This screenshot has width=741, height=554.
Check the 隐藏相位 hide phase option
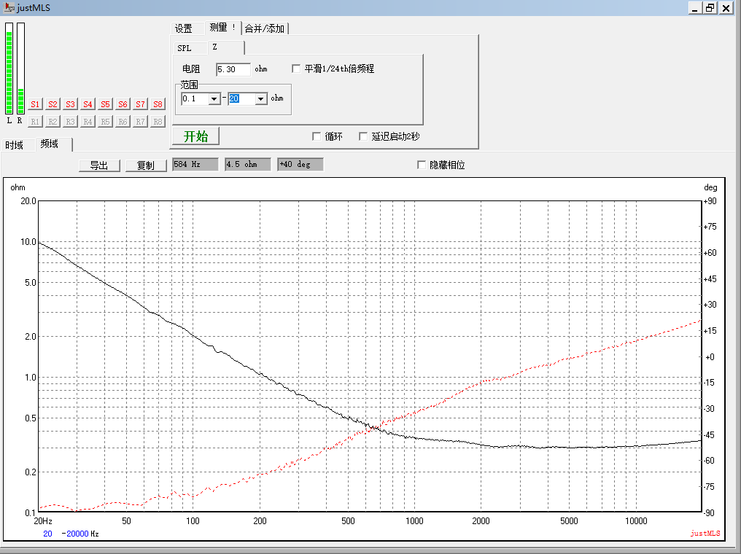[x=422, y=165]
